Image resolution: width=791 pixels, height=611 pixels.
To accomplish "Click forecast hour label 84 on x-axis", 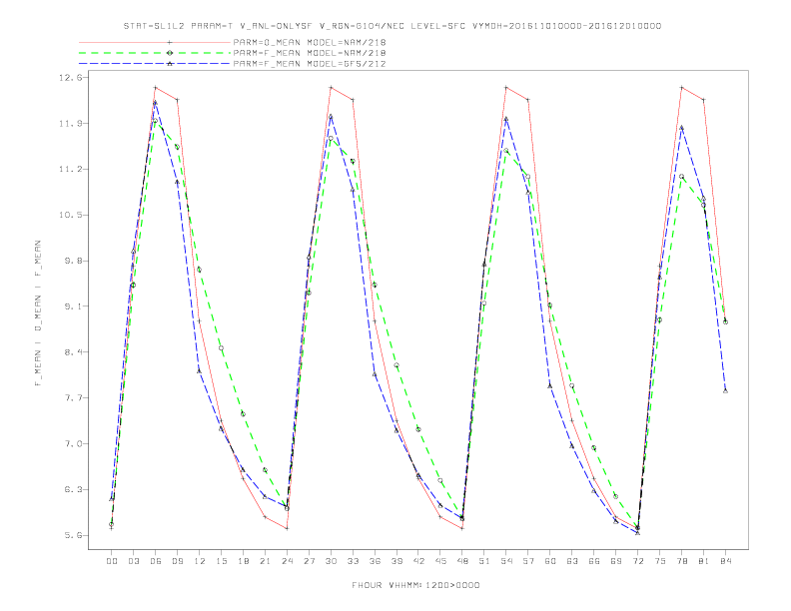I will click(x=726, y=561).
